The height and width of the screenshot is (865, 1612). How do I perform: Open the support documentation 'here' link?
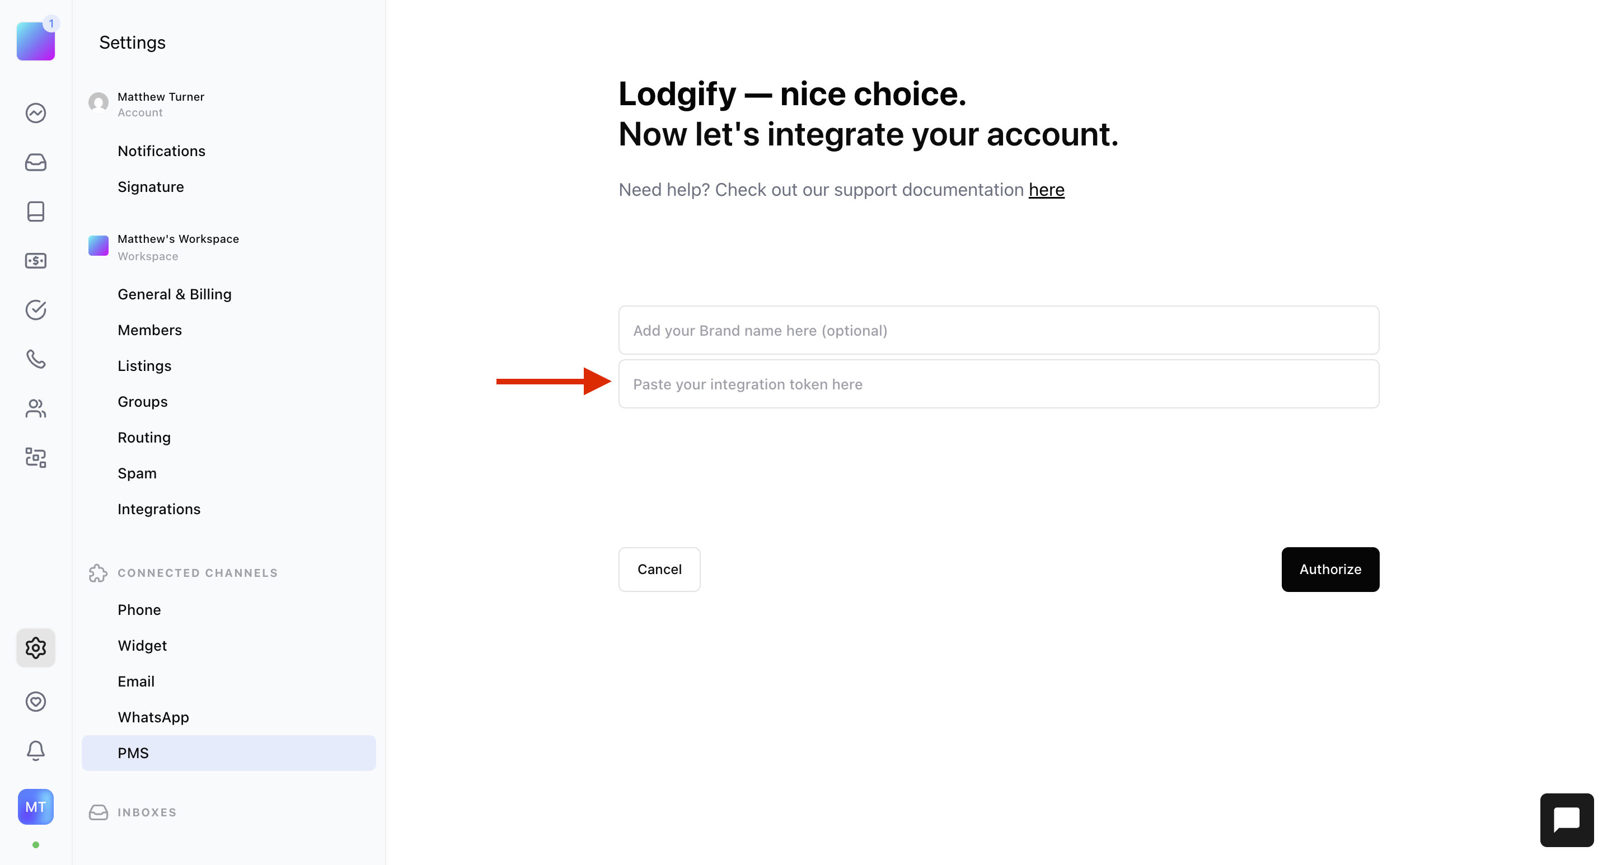1046,190
